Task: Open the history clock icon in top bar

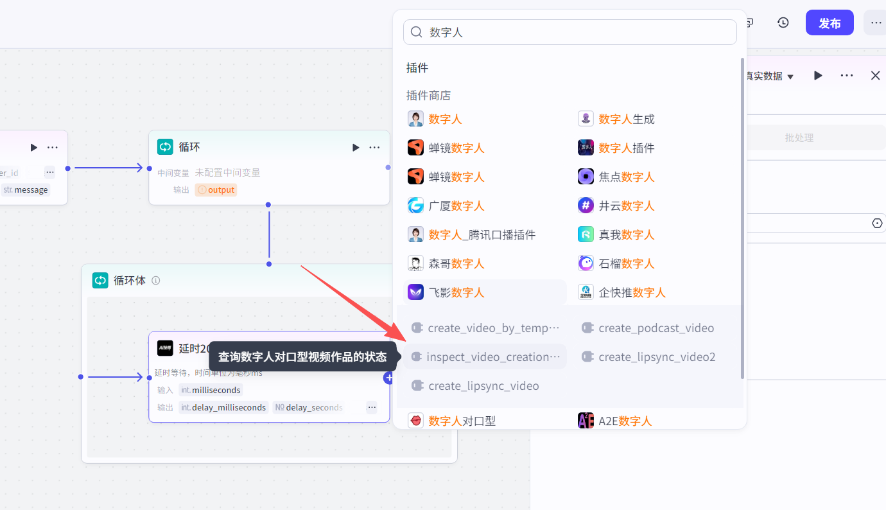Action: tap(783, 22)
